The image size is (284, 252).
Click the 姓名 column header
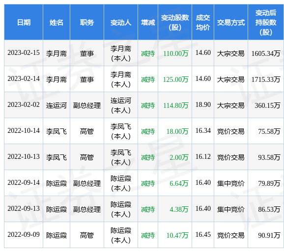pos(57,23)
